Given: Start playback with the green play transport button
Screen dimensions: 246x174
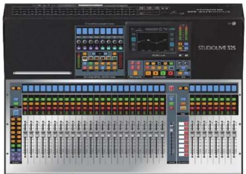Looking at the screenshot, I should (163, 73).
